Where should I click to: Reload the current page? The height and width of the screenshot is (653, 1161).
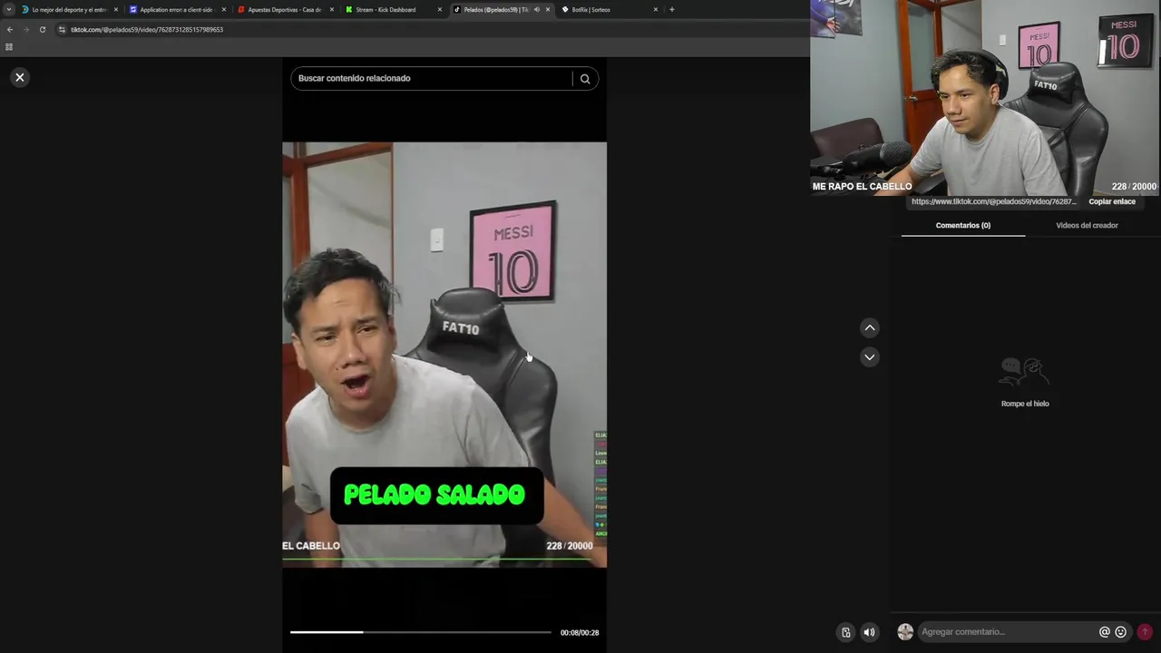42,29
